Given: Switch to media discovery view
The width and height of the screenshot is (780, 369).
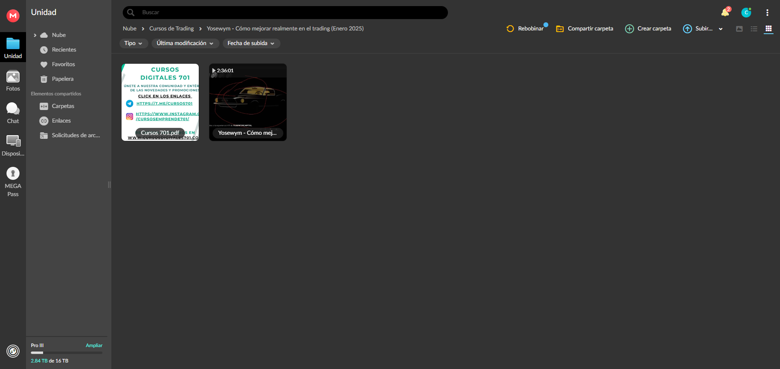Looking at the screenshot, I should coord(739,29).
